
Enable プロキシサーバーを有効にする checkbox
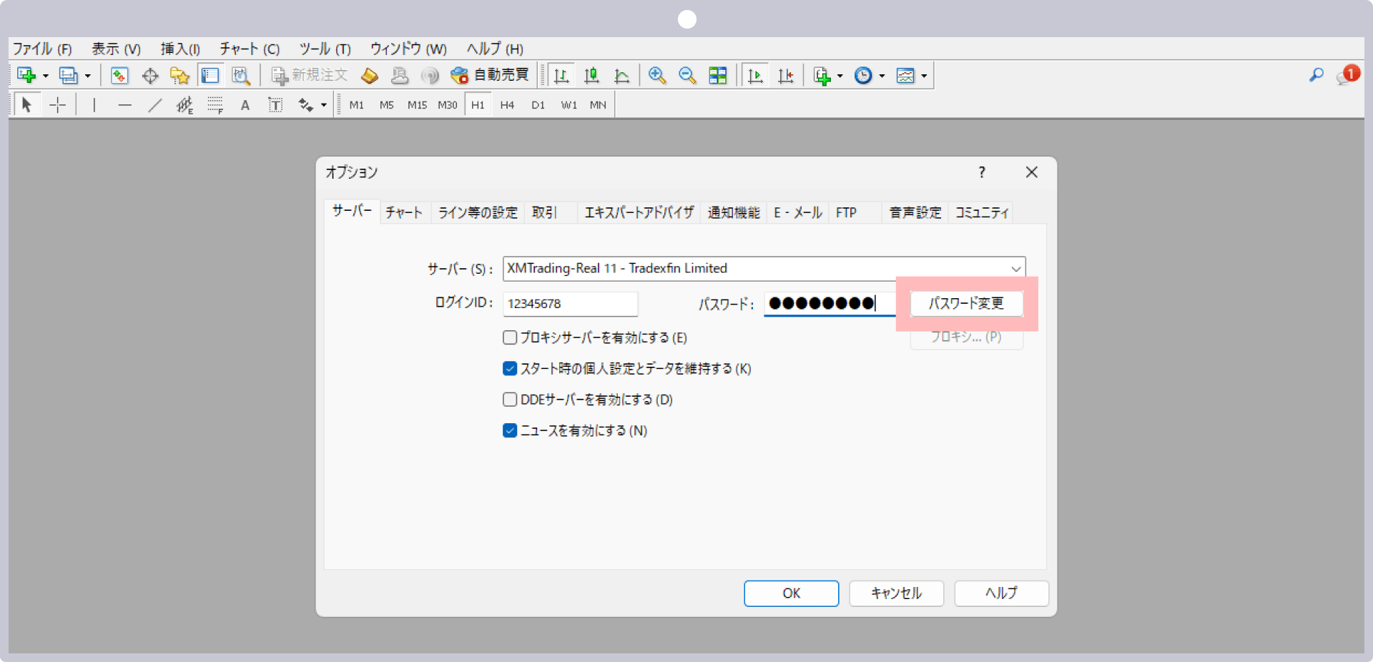(510, 337)
